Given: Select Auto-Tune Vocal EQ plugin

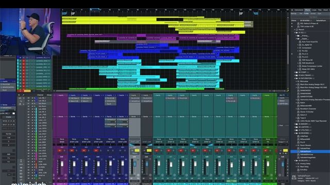Looking at the screenshot, I should (309, 42).
